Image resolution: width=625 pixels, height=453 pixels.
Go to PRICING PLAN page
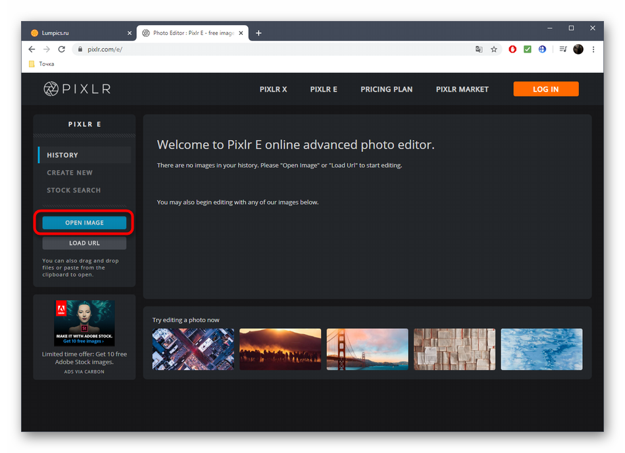point(386,89)
